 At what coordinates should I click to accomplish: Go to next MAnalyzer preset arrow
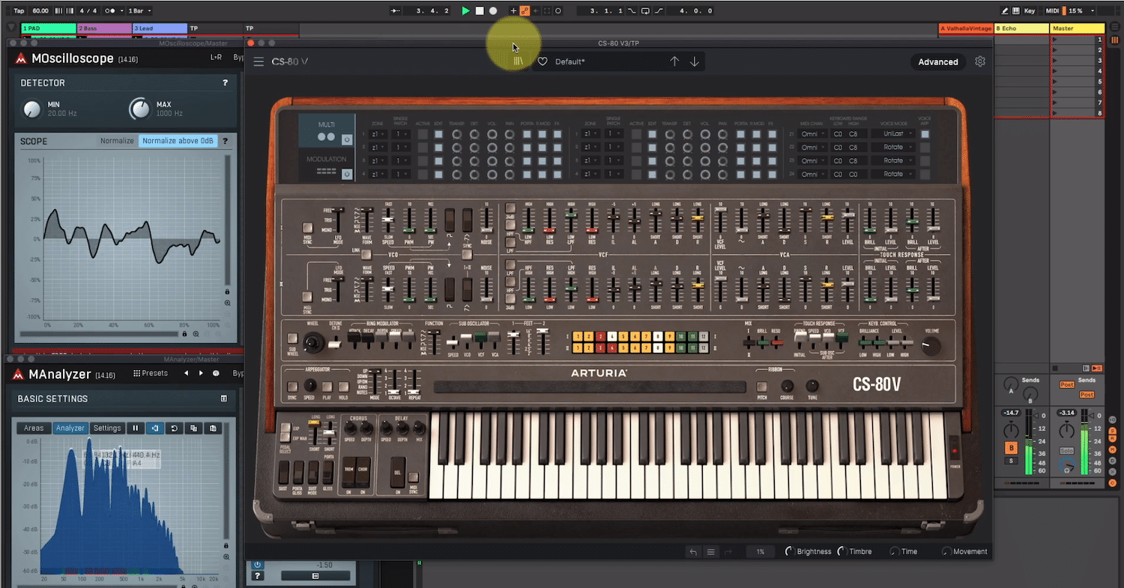pyautogui.click(x=201, y=373)
